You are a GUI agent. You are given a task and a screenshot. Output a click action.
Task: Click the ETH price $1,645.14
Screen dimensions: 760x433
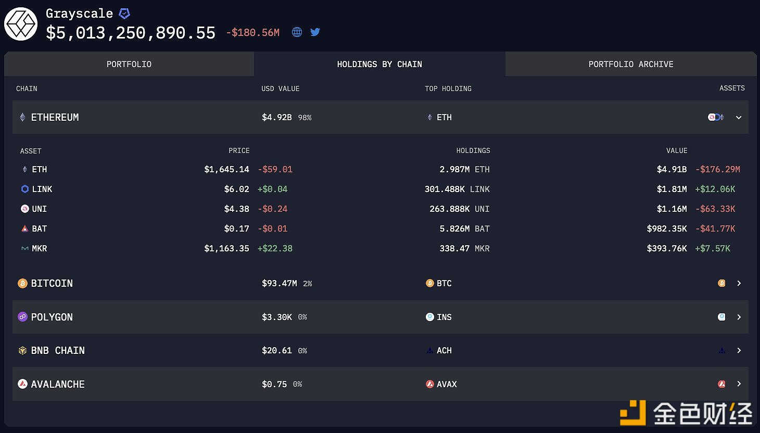pyautogui.click(x=227, y=169)
